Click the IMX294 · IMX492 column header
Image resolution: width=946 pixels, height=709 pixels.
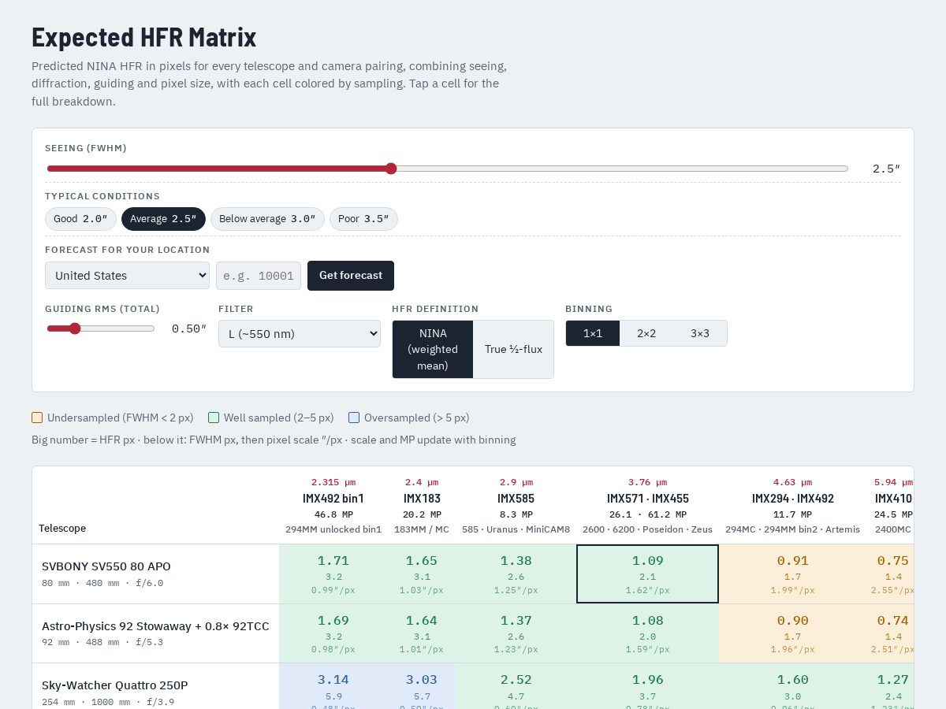pos(793,505)
